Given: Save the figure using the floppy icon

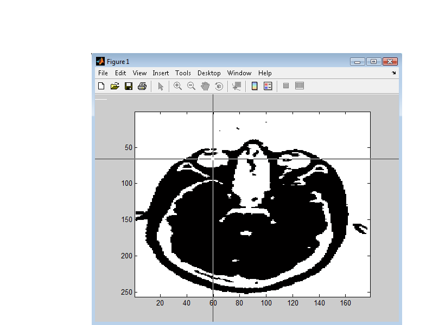Looking at the screenshot, I should 129,86.
